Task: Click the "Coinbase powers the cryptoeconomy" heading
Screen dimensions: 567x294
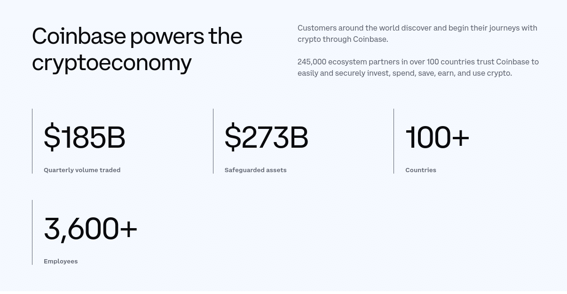Action: point(137,49)
